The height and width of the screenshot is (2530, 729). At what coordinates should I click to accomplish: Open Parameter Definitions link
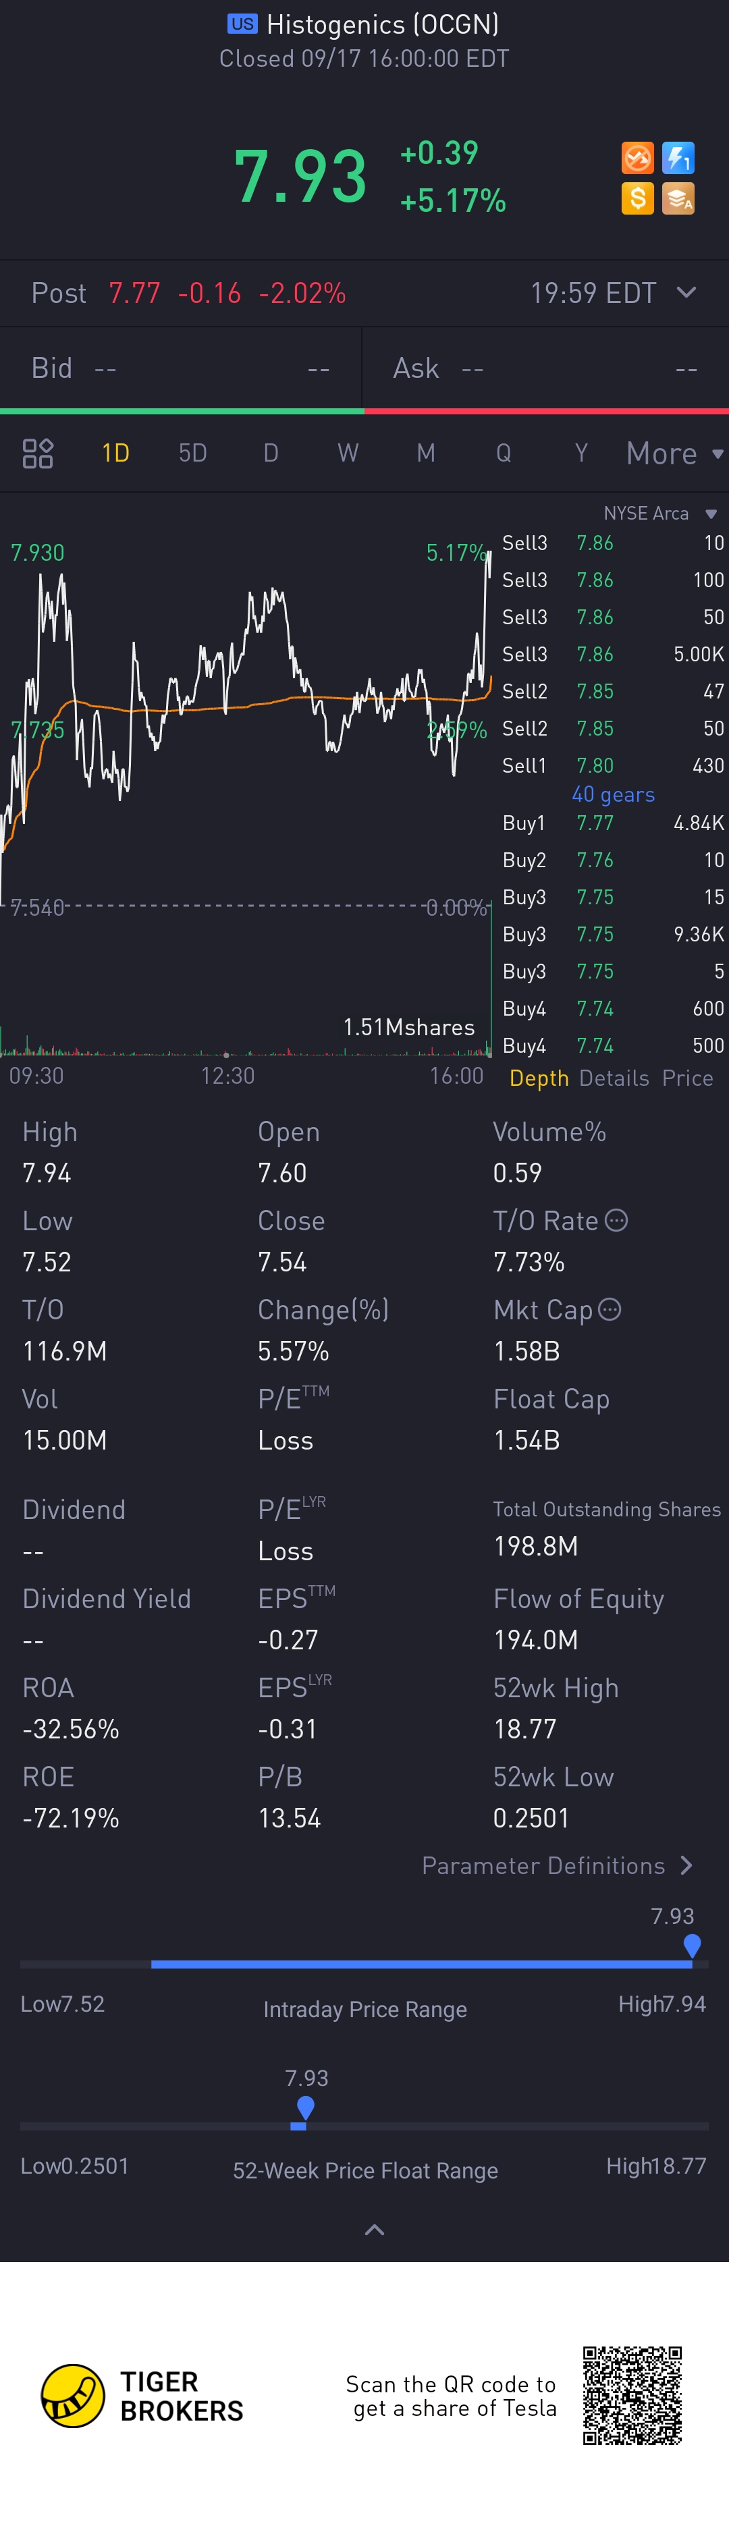coord(557,1865)
